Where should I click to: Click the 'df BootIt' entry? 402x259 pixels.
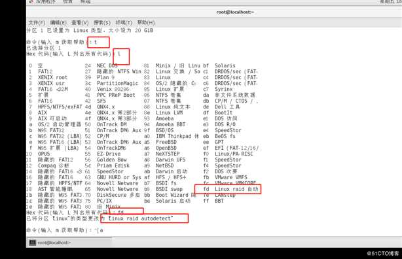pos(217,112)
